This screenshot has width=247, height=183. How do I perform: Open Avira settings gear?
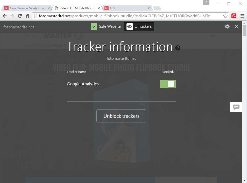(x=227, y=26)
